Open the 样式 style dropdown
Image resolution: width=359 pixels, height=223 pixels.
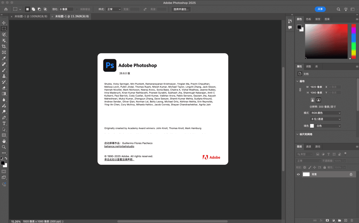(x=114, y=9)
